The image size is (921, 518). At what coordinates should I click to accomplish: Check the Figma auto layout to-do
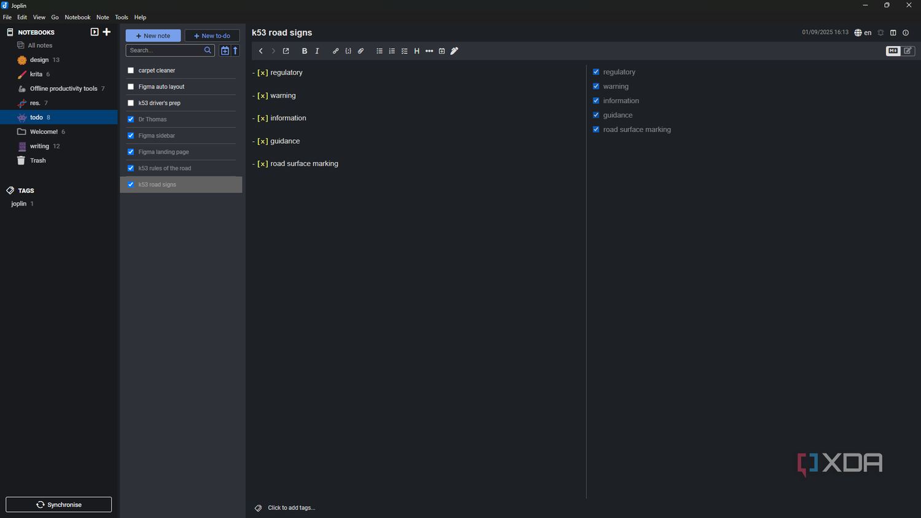[x=131, y=87]
